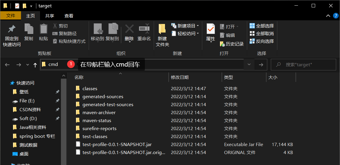Sort by Date modified (修改日期) column
The image size is (340, 165).
click(179, 77)
